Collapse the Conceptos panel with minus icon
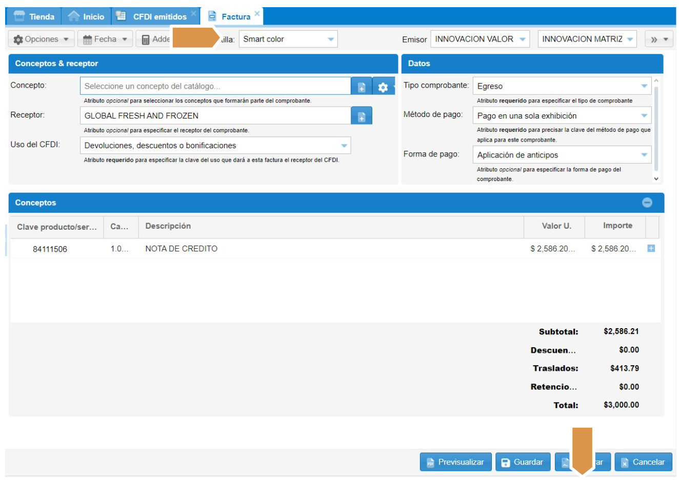 click(x=647, y=203)
